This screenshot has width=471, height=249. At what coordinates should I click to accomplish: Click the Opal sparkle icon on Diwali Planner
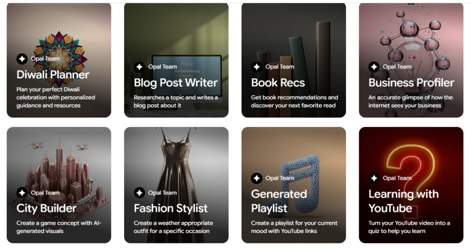click(22, 59)
